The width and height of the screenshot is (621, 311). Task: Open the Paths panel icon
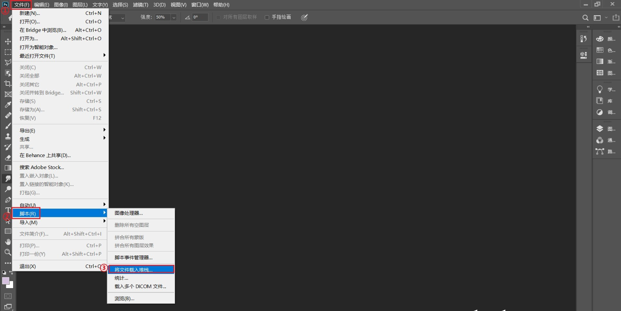pos(600,152)
